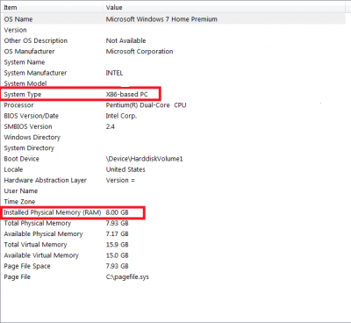The height and width of the screenshot is (323, 351).
Task: Click the Pentium(R) Dual-Core CPU value
Action: [146, 105]
